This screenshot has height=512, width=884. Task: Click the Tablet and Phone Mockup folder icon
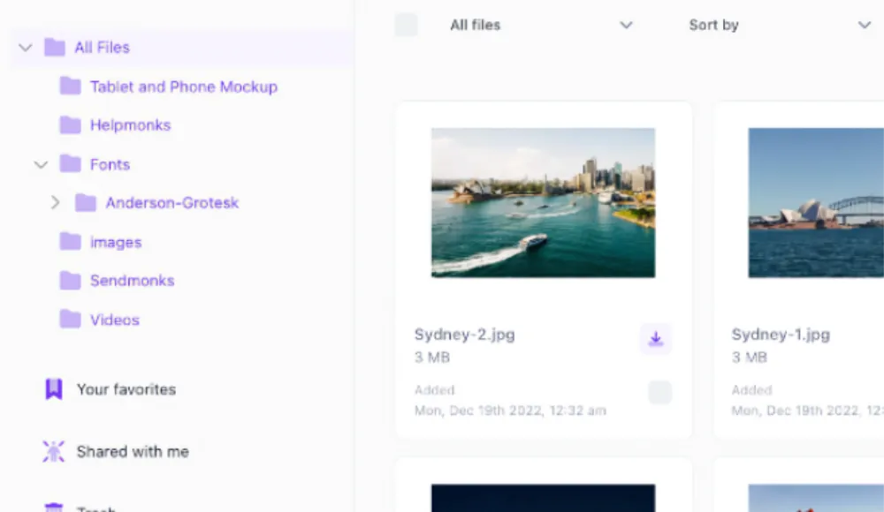pos(71,87)
